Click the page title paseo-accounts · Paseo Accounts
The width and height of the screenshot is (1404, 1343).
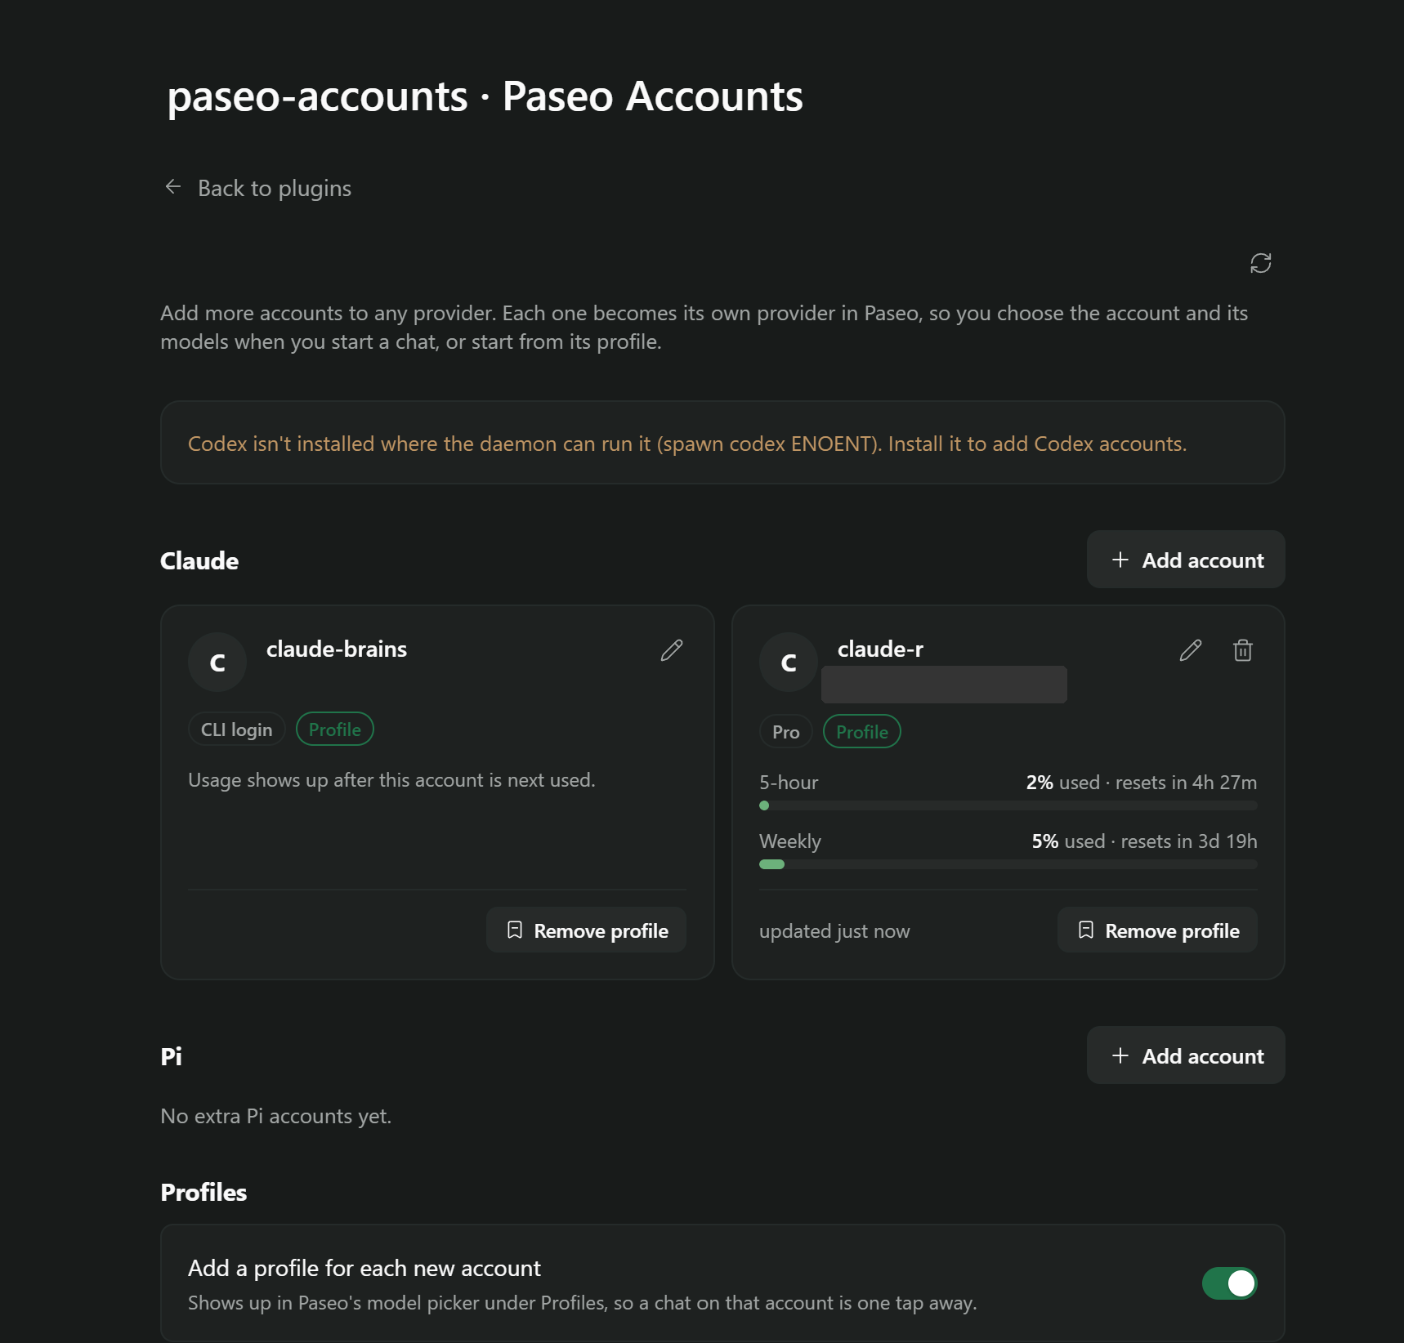pyautogui.click(x=485, y=96)
